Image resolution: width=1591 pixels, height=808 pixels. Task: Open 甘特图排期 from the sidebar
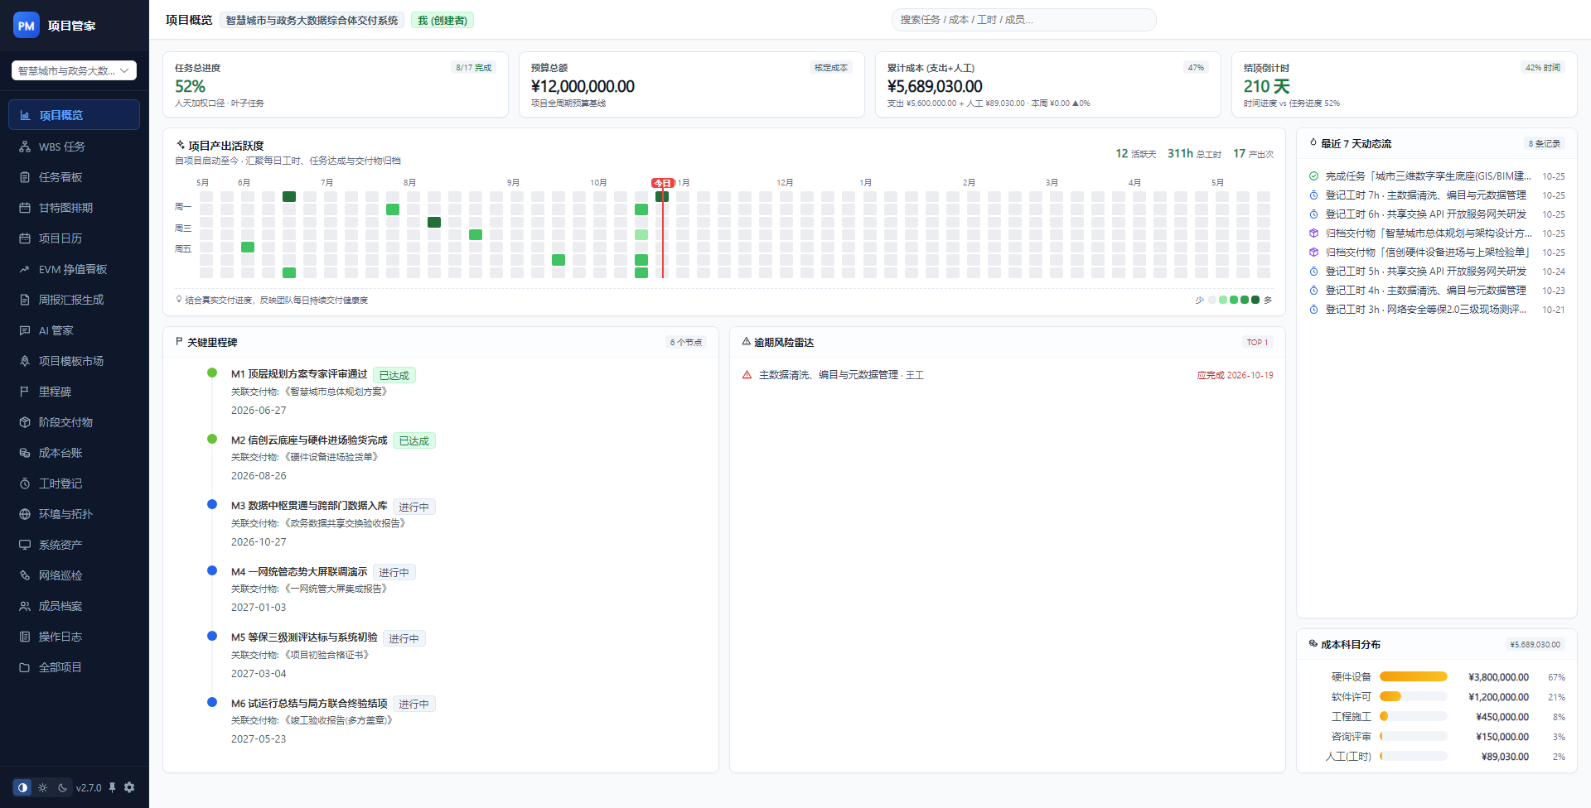point(74,208)
